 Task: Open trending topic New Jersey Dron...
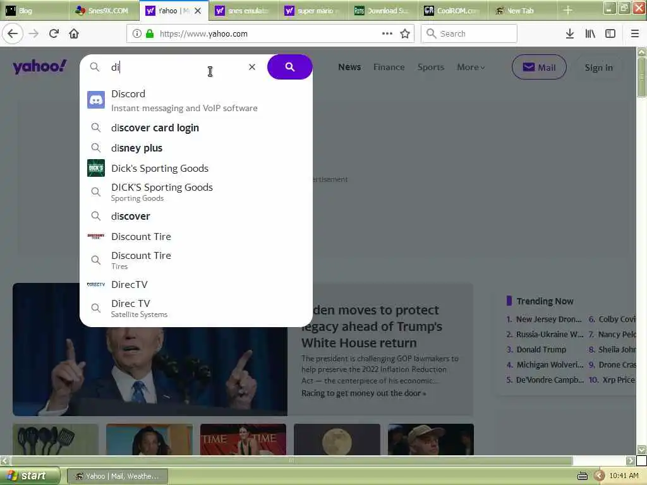coord(549,319)
